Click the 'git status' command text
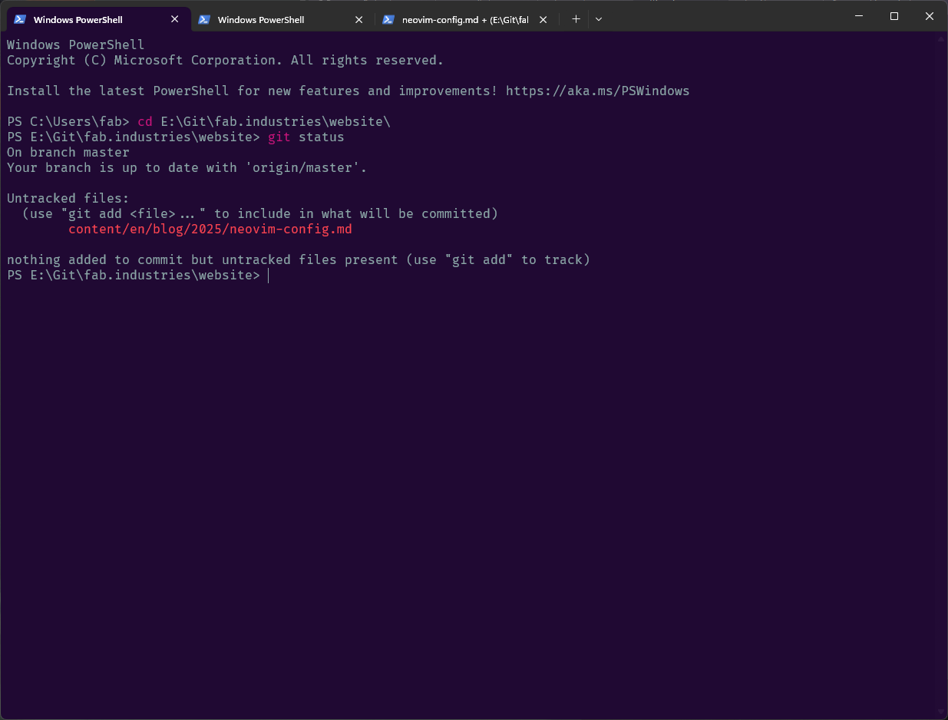 306,137
